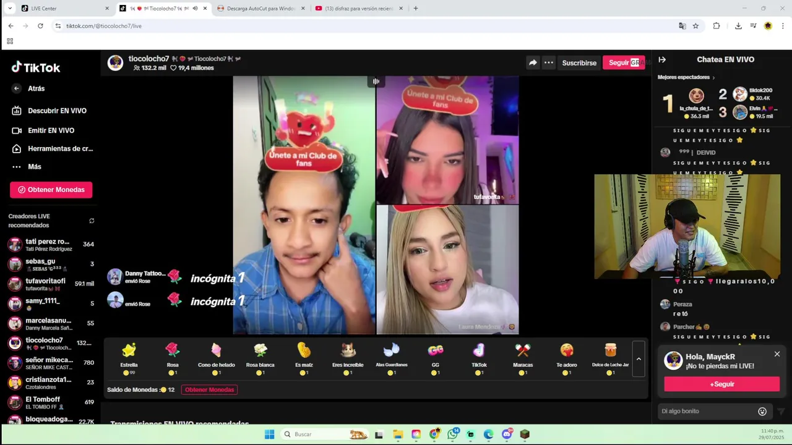Refresh recommended LIVE creators list
This screenshot has height=445, width=792.
(x=92, y=221)
